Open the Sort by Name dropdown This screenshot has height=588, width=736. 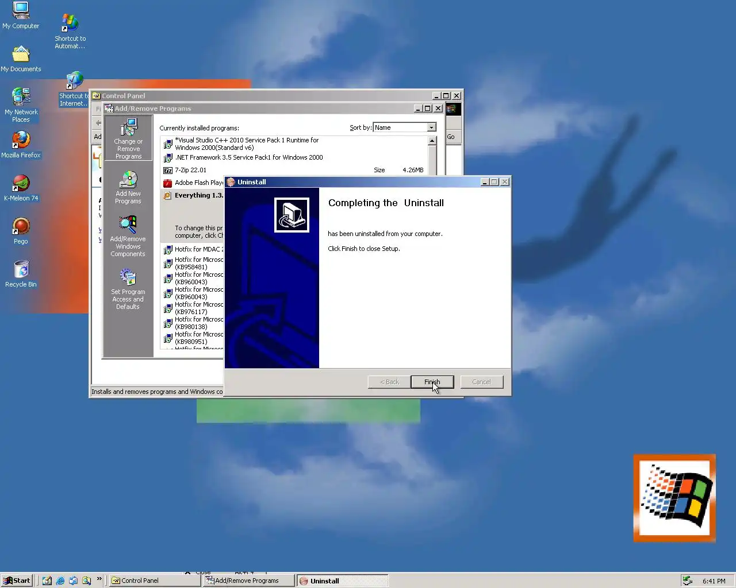[431, 127]
